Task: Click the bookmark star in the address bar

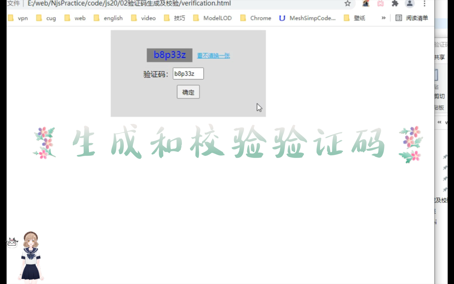Action: pos(348,4)
